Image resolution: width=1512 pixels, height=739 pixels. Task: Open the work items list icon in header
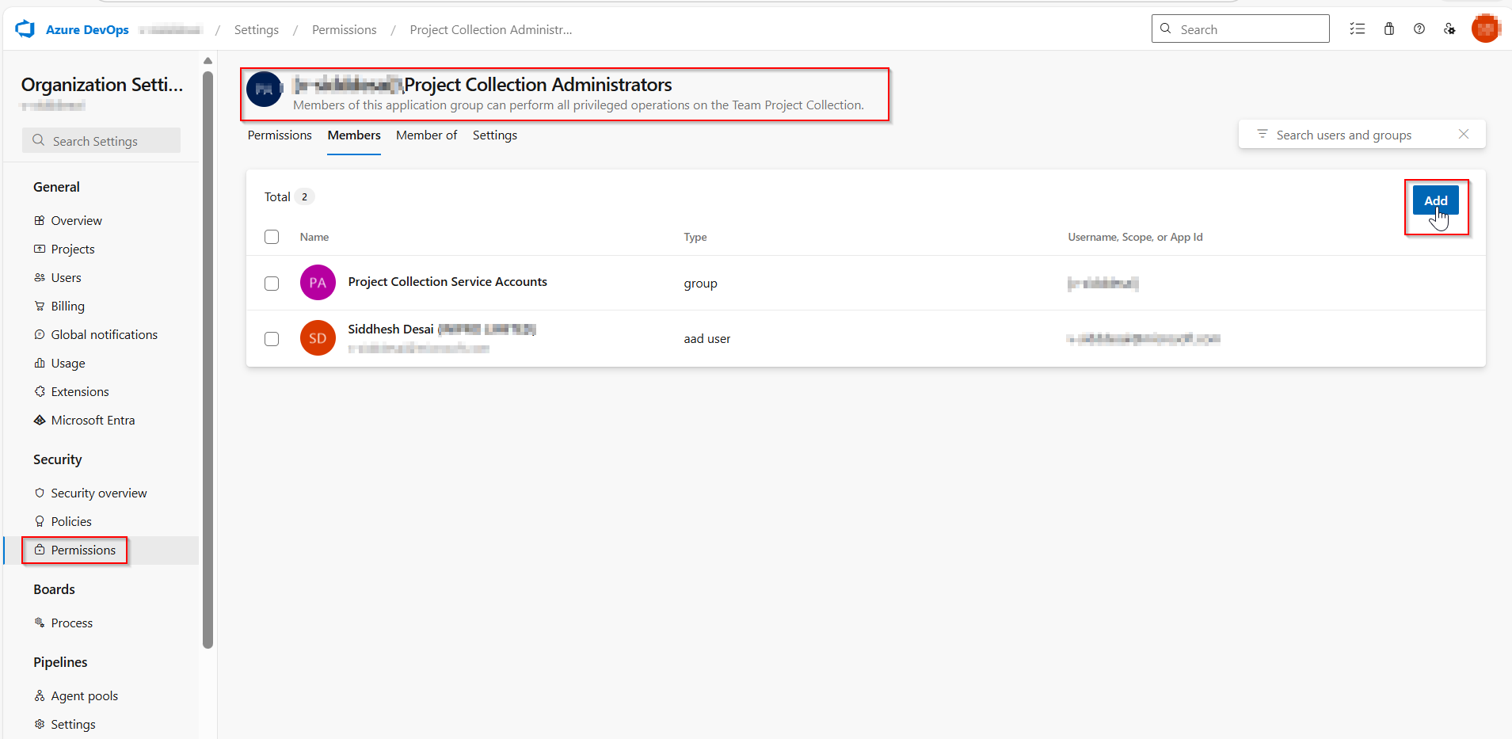1358,29
